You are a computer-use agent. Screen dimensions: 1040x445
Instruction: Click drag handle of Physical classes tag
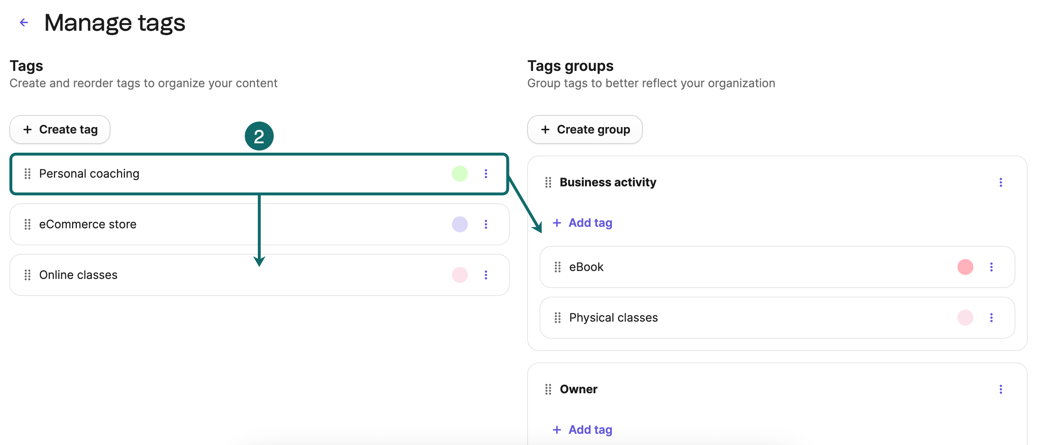pyautogui.click(x=558, y=318)
